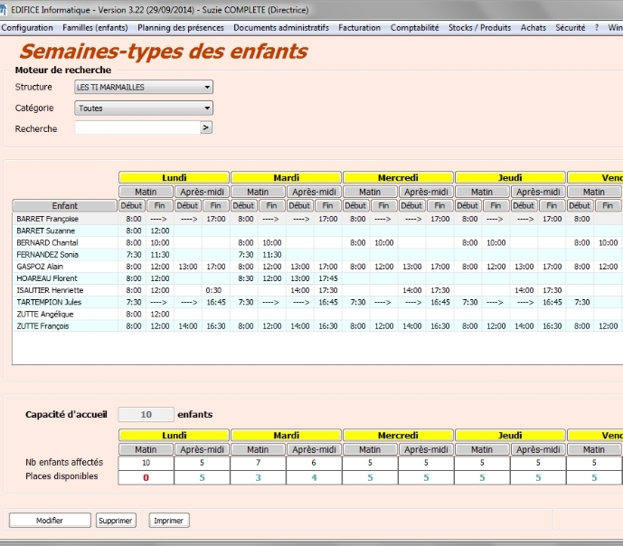
Task: Click the EDIFICE application icon in title bar
Action: tap(5, 10)
